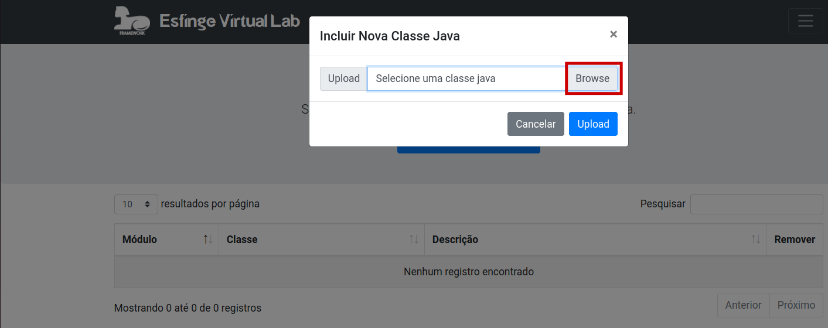Click the Módulo column sort arrows

pyautogui.click(x=208, y=240)
